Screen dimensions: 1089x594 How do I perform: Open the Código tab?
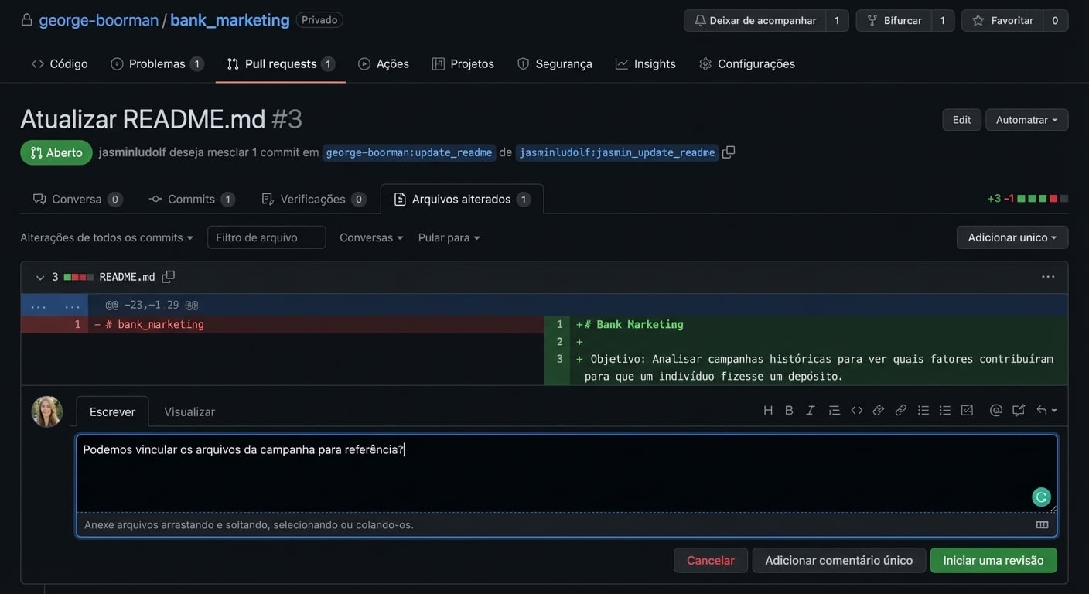(60, 63)
